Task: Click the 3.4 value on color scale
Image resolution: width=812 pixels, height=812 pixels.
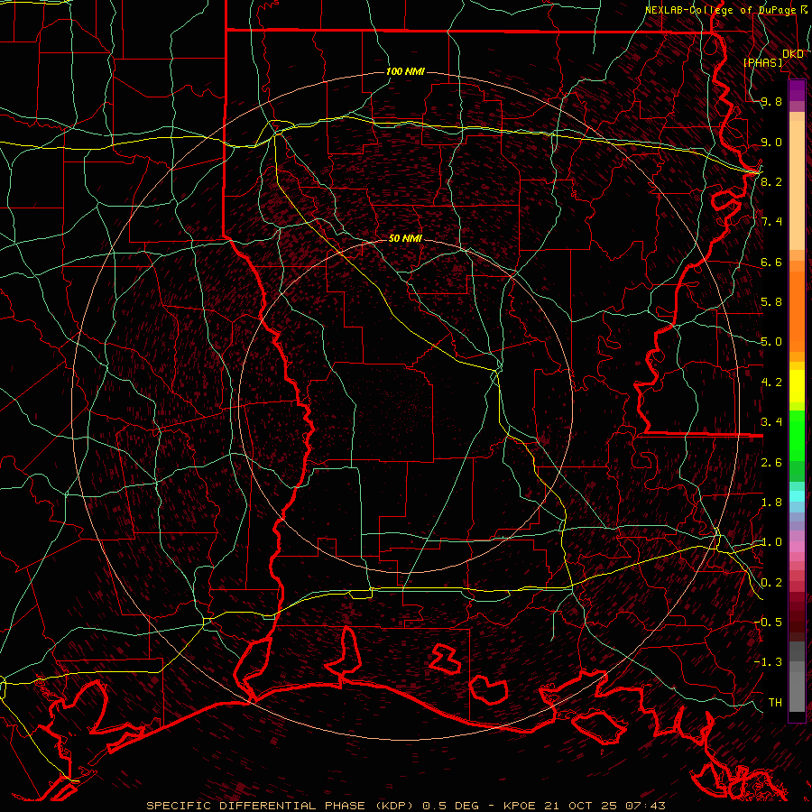Action: 771,422
